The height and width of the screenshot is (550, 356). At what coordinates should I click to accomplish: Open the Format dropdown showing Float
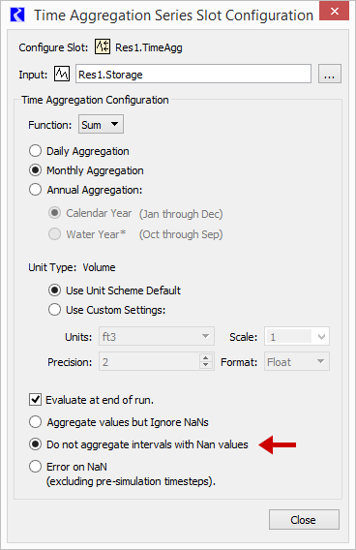pyautogui.click(x=297, y=361)
